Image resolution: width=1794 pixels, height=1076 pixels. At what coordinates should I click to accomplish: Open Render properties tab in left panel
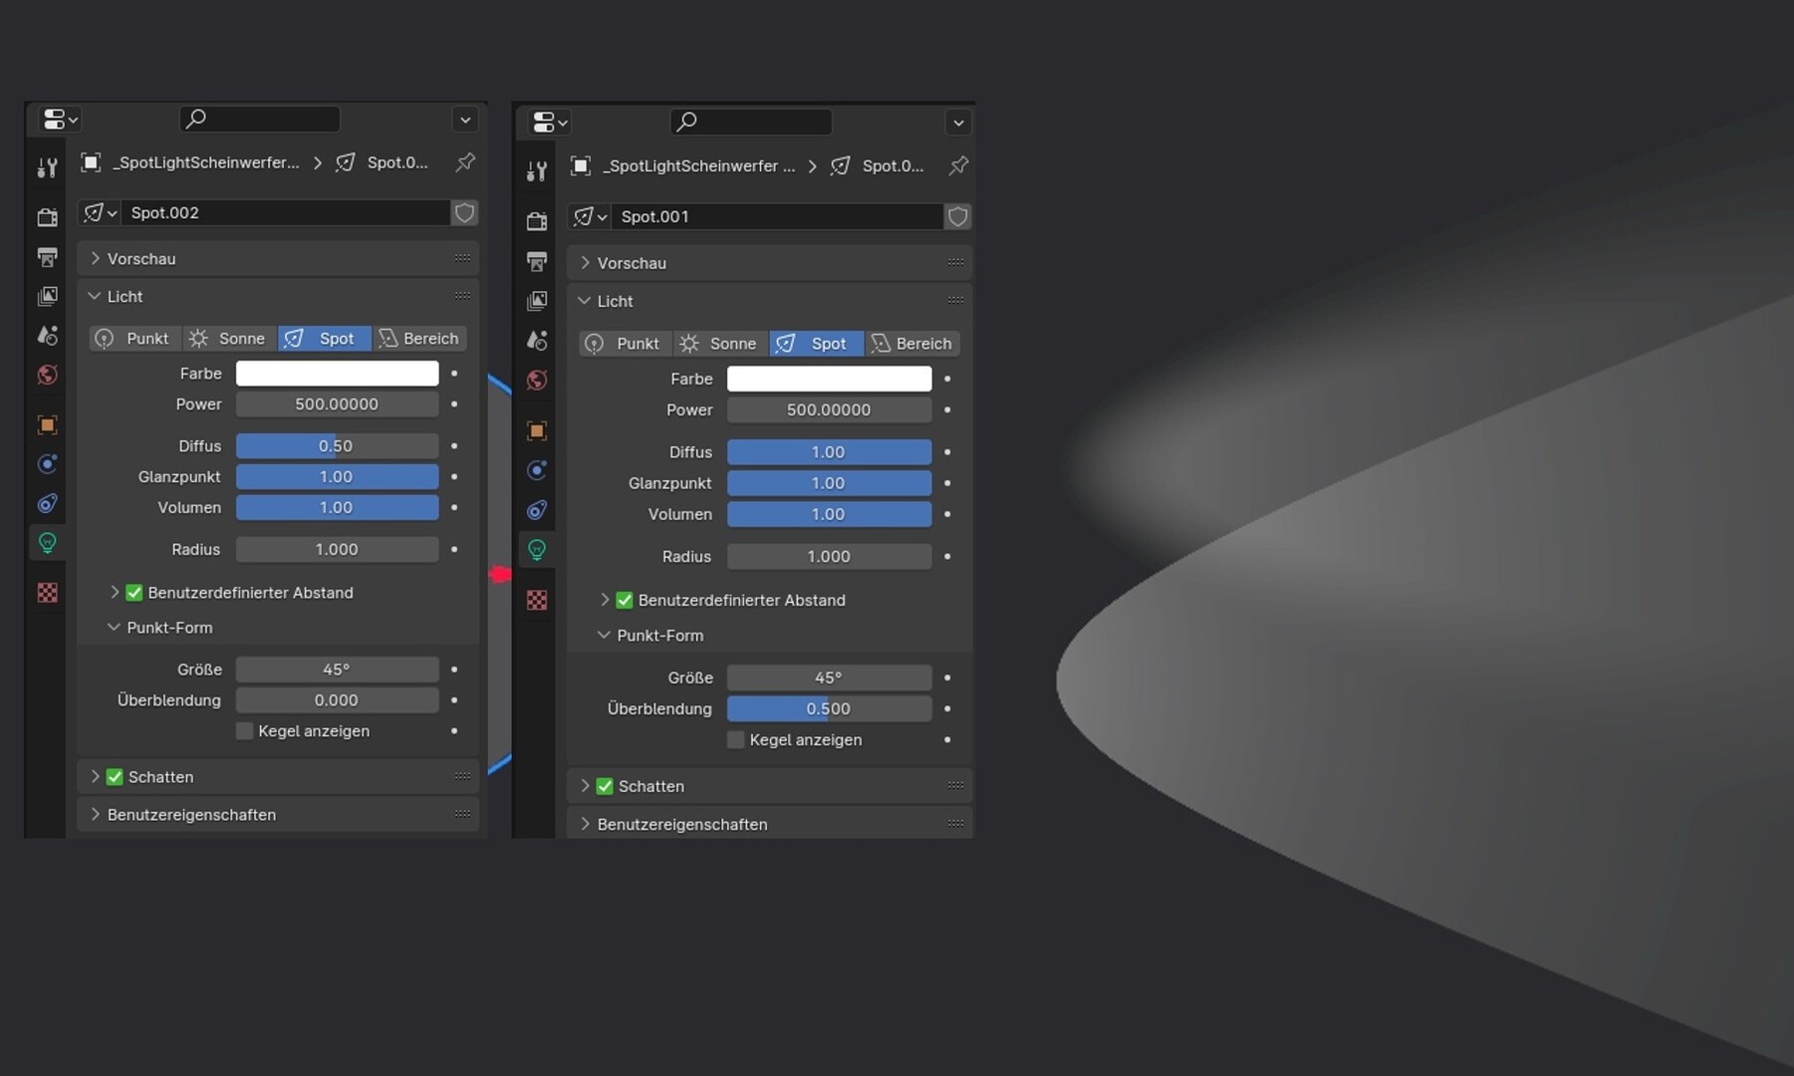click(47, 217)
